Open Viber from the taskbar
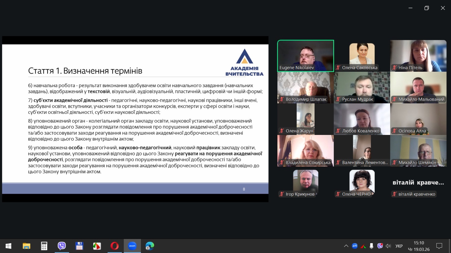The height and width of the screenshot is (253, 451). tap(62, 246)
